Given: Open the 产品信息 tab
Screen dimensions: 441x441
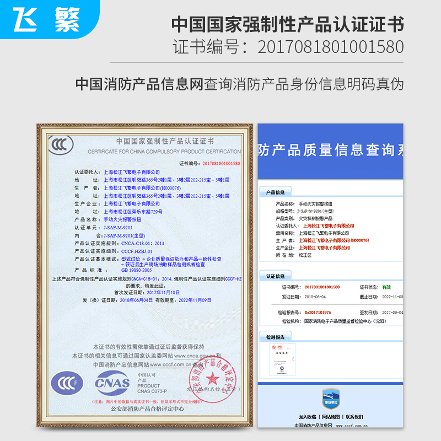Looking at the screenshot, I should [x=275, y=192].
